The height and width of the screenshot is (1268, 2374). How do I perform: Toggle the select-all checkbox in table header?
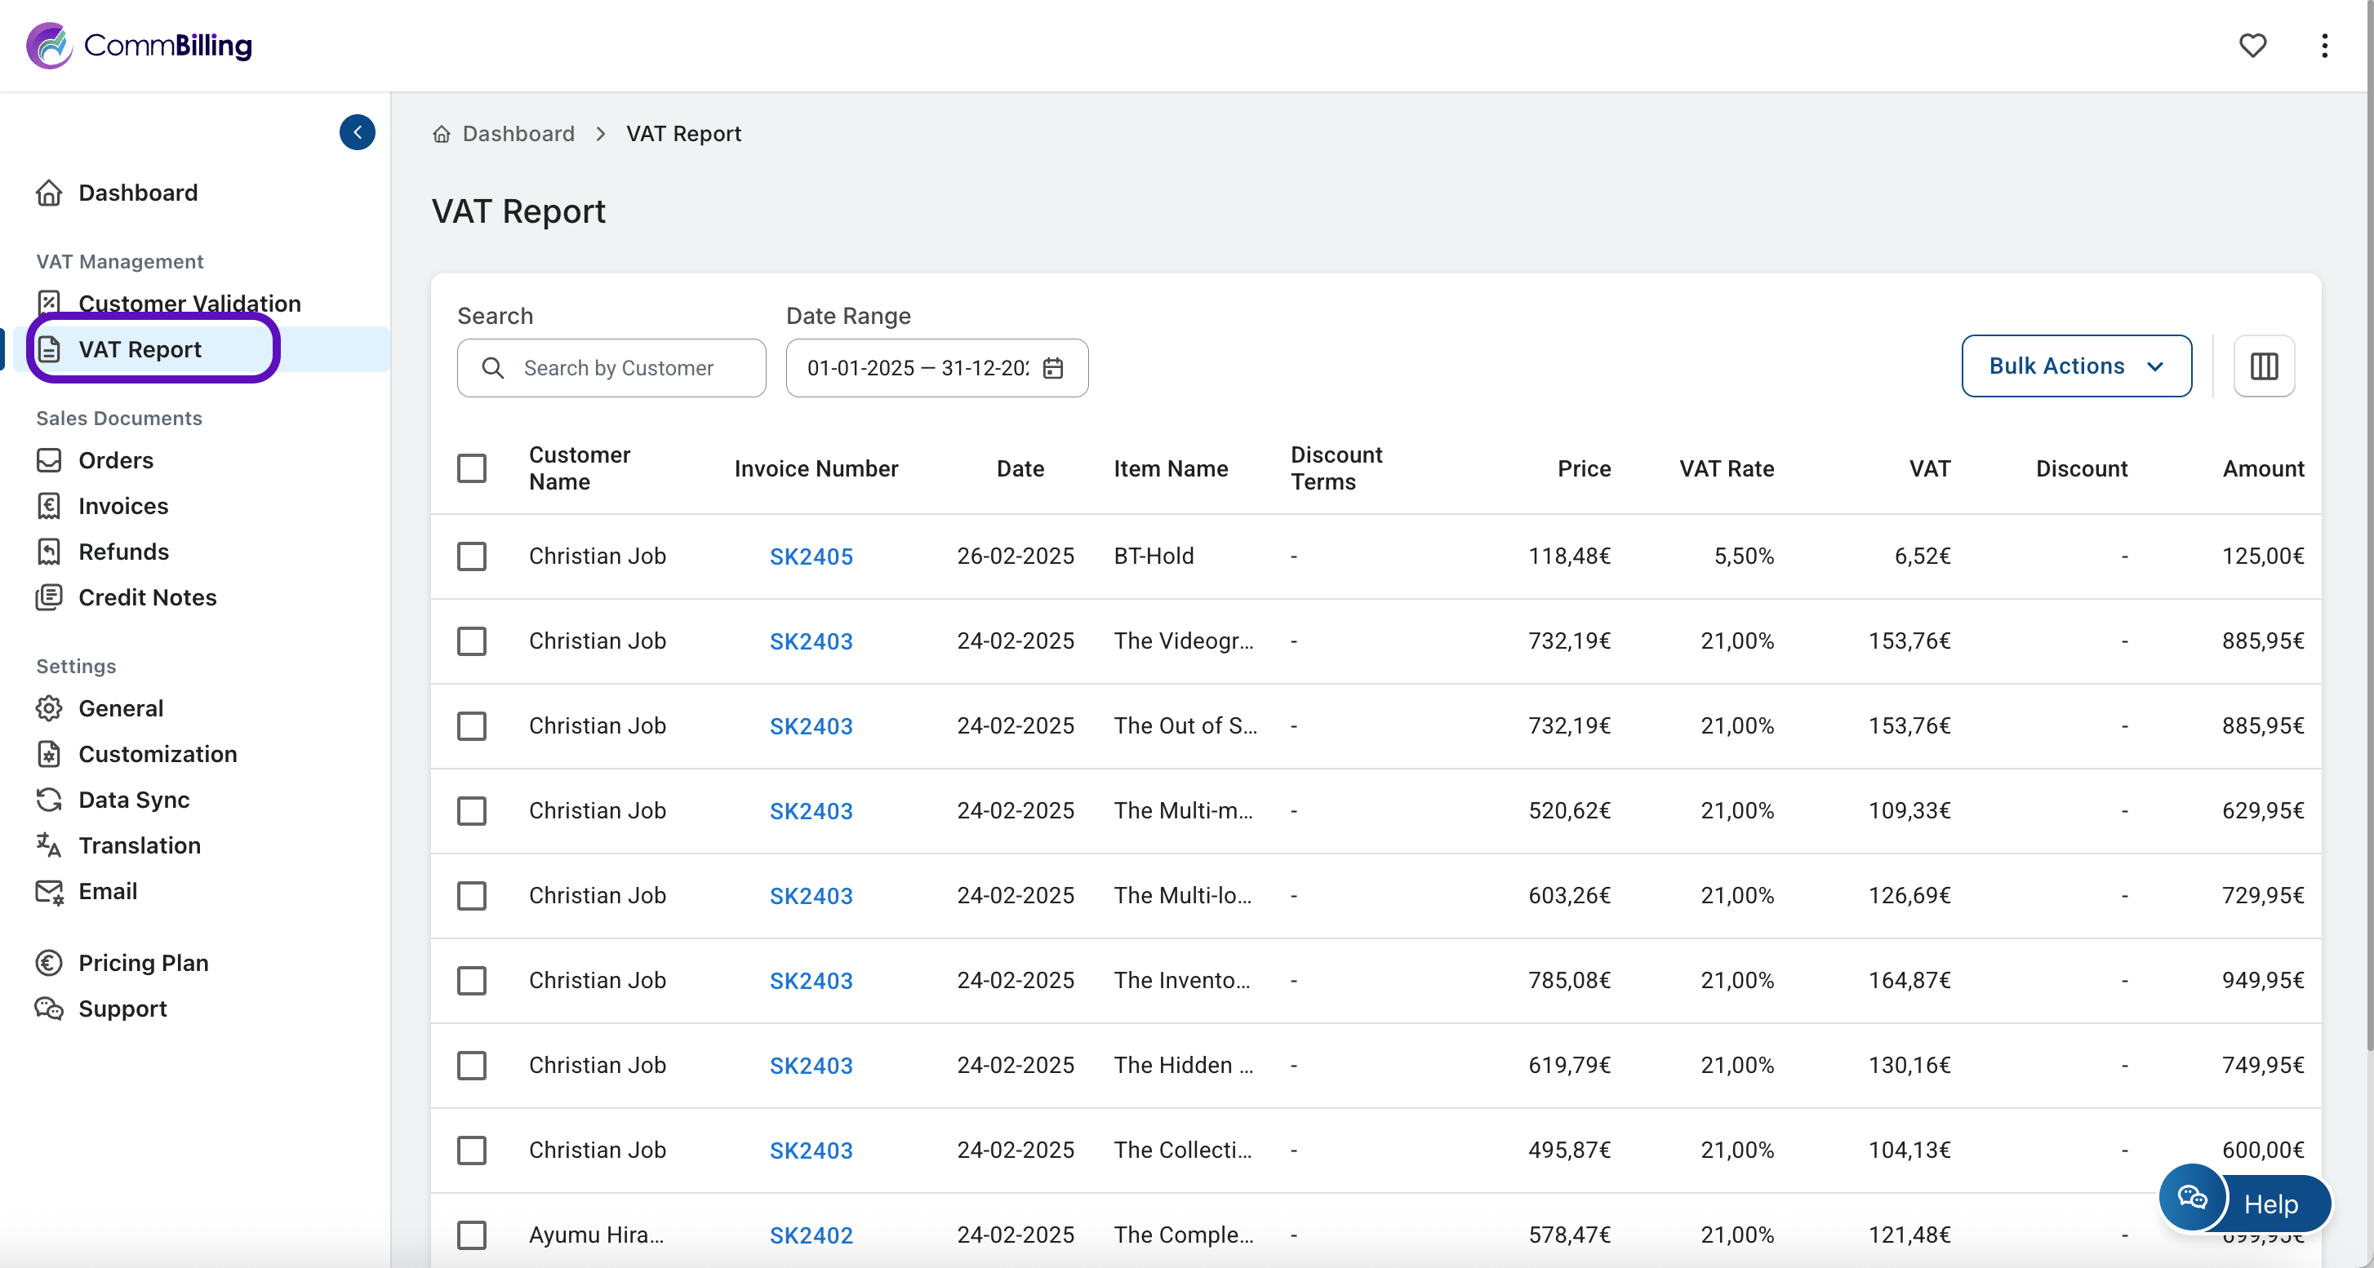(471, 468)
